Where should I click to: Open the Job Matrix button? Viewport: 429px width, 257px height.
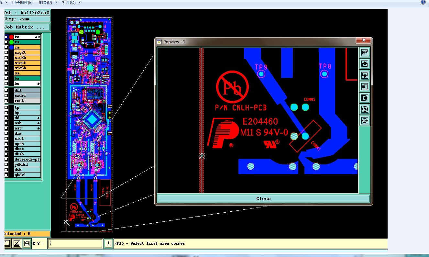pos(27,27)
